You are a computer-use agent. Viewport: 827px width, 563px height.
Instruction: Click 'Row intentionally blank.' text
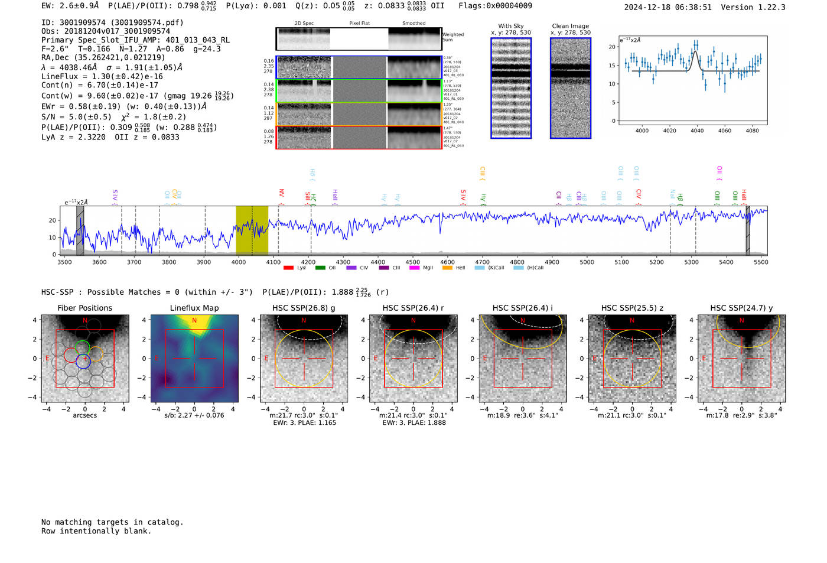[96, 531]
